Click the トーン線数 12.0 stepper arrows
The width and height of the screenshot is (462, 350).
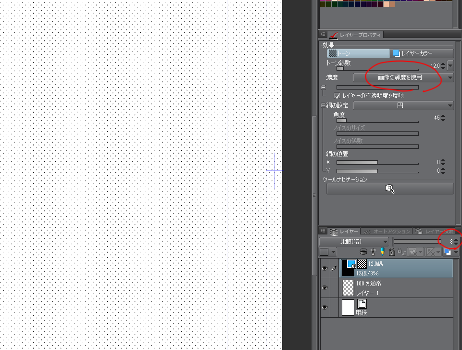tap(443, 66)
